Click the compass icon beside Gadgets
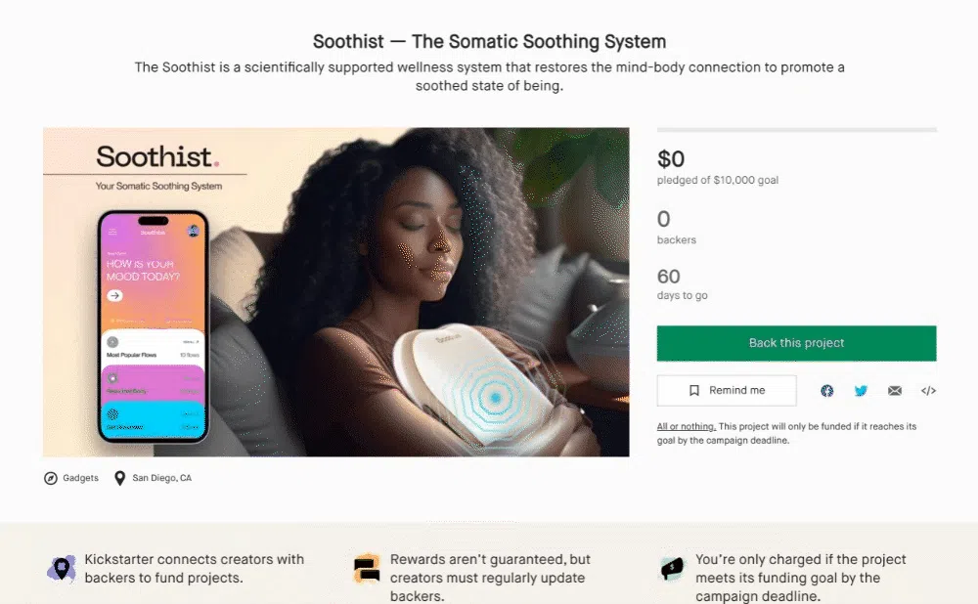 51,478
